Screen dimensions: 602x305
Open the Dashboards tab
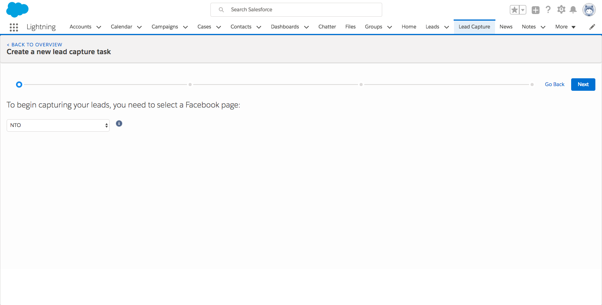[285, 27]
